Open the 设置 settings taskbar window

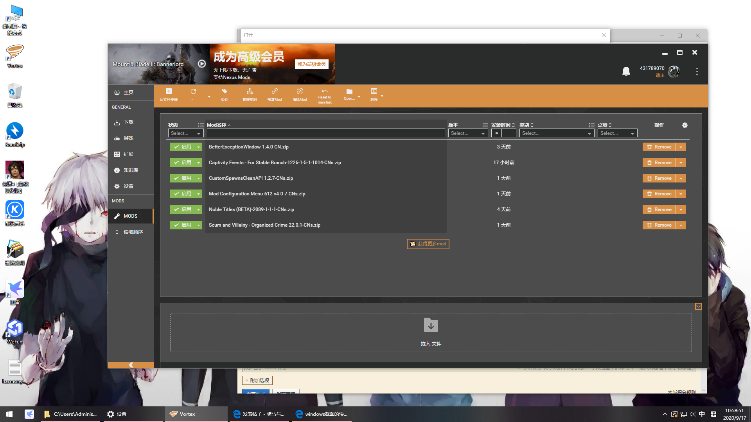(133, 414)
